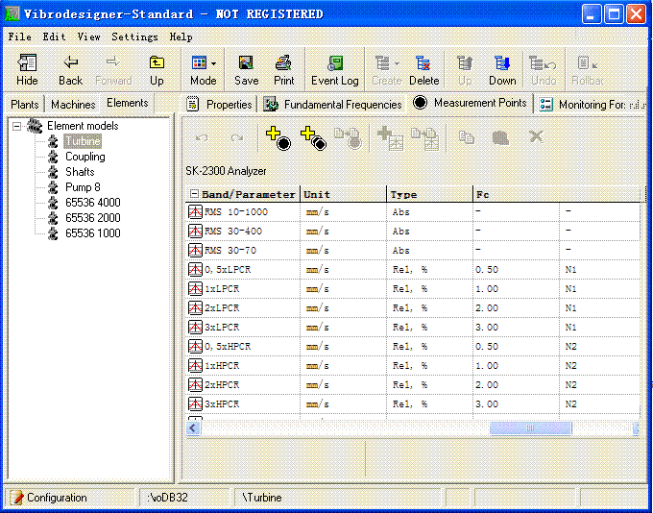Image resolution: width=653 pixels, height=513 pixels.
Task: Switch to the Plants tab
Action: (25, 104)
